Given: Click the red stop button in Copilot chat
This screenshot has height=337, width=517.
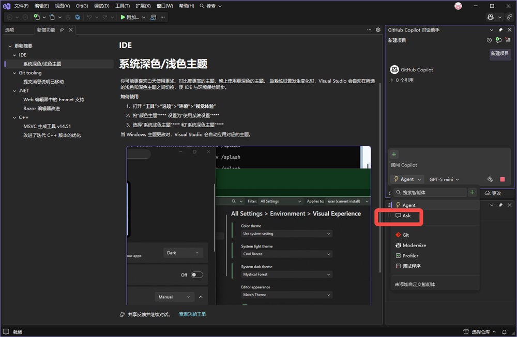Looking at the screenshot, I should pyautogui.click(x=503, y=179).
